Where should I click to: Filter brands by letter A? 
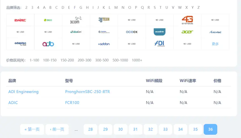pos(44,7)
